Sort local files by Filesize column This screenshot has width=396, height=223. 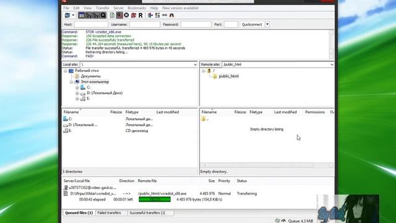[116, 112]
